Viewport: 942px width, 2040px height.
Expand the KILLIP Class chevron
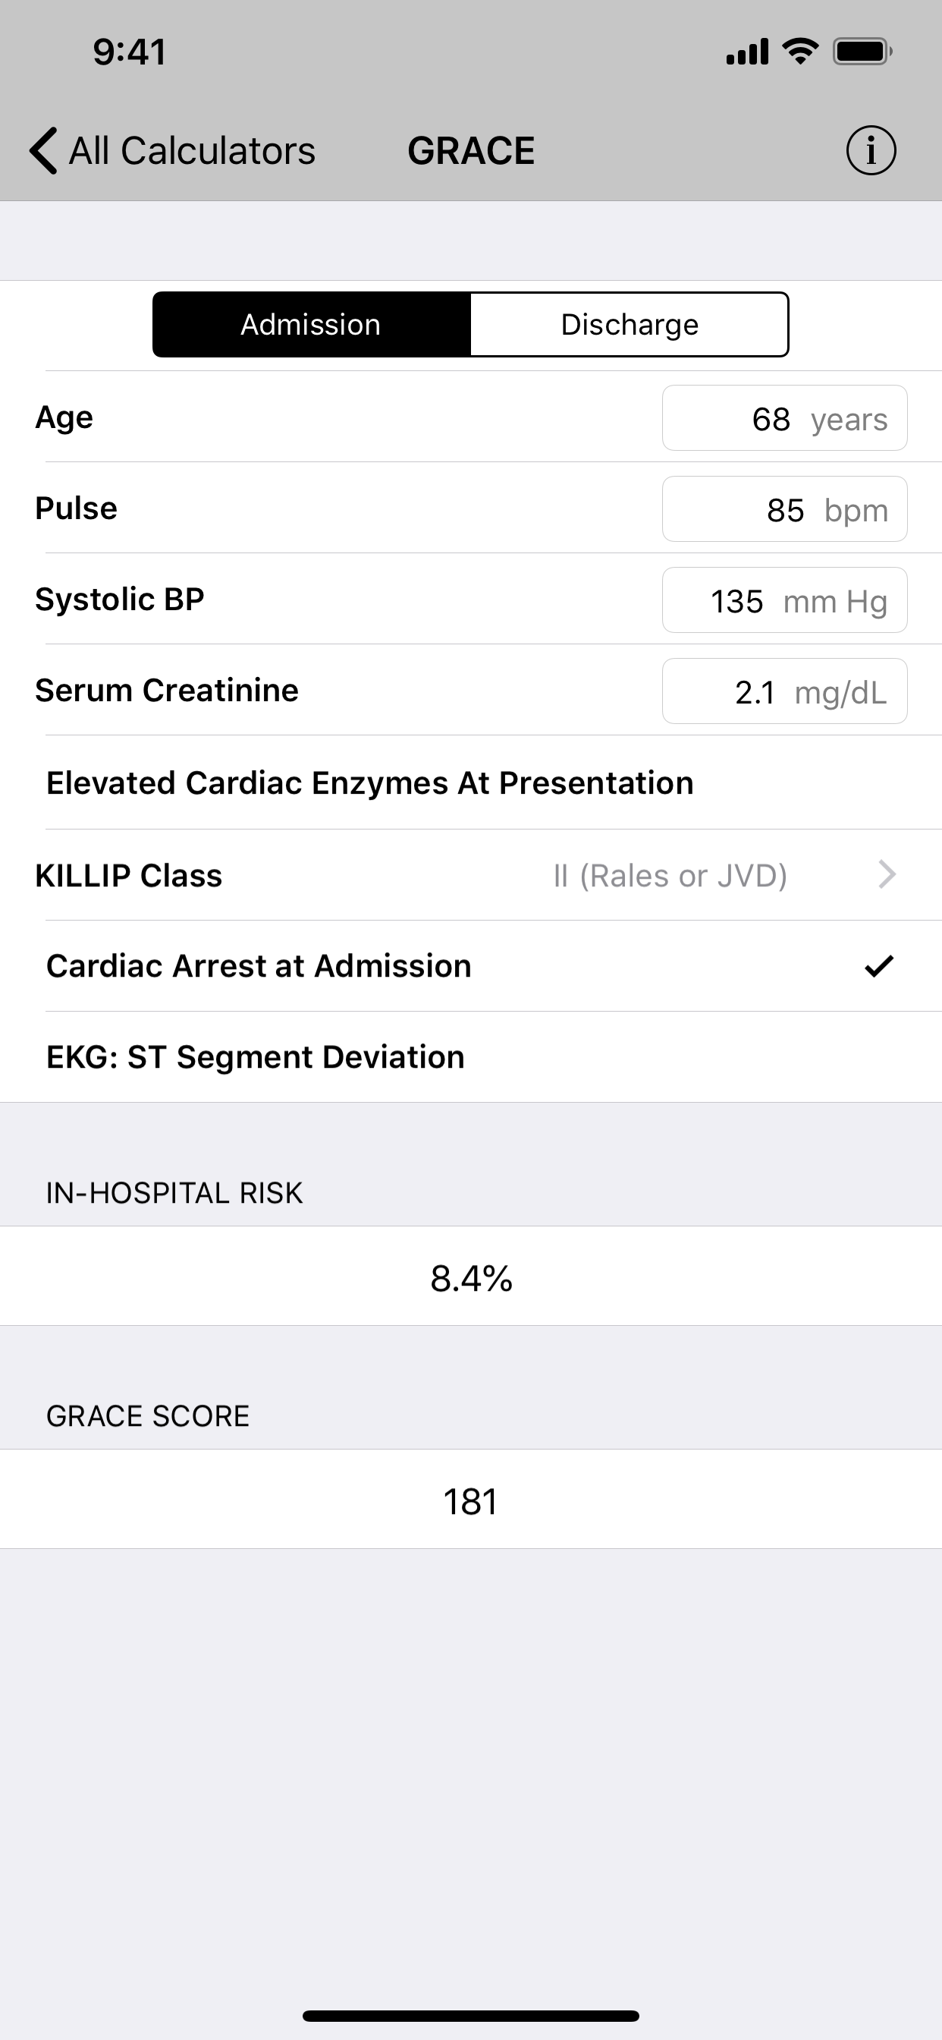(x=887, y=875)
